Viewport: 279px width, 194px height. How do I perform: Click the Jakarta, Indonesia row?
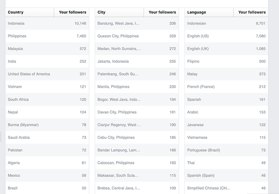[113, 62]
